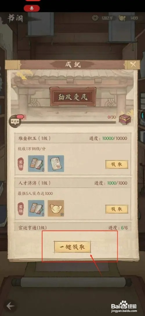
Task: Select the 官运亨通 achievement row
Action: coord(72,227)
